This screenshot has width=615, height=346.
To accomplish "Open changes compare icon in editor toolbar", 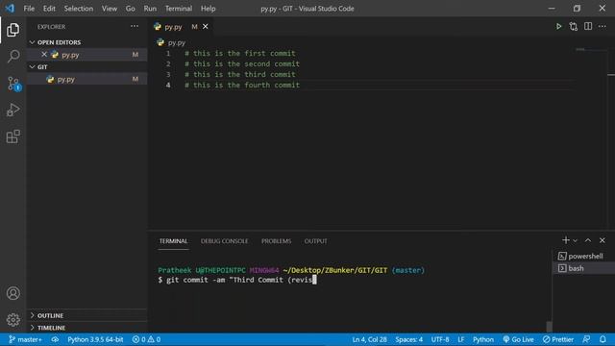I will [574, 27].
